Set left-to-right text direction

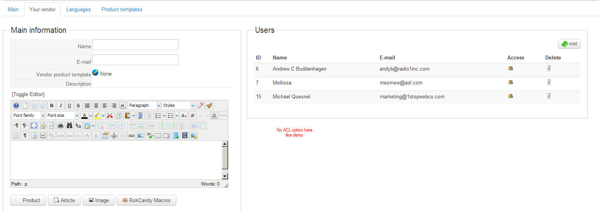click(x=16, y=125)
